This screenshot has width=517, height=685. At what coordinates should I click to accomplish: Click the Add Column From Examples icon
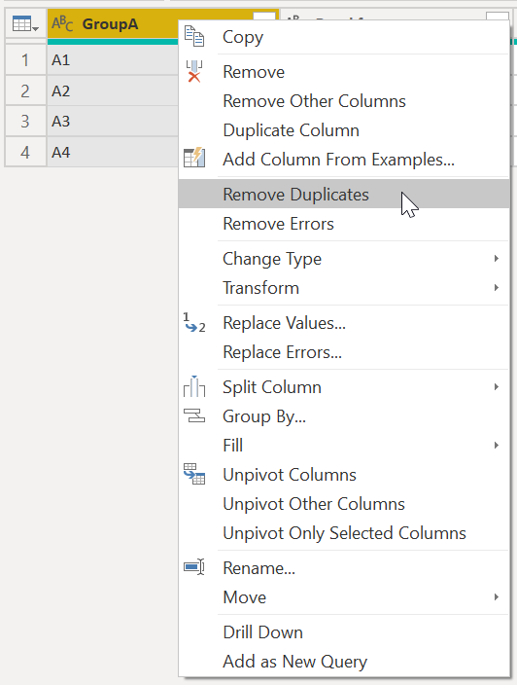coord(194,159)
